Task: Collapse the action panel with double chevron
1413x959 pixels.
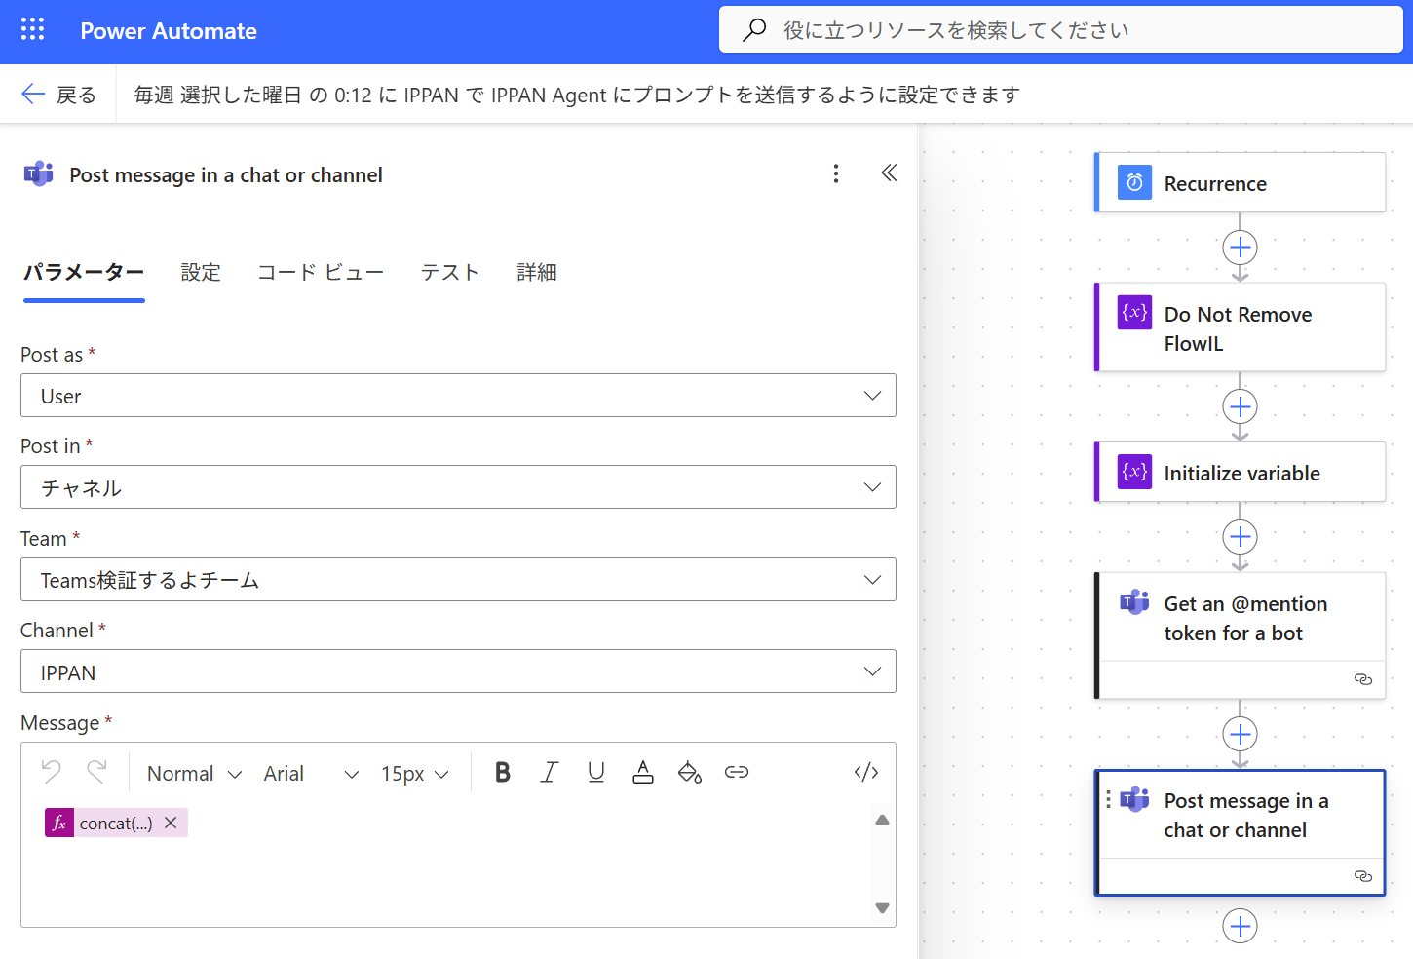Action: click(889, 173)
